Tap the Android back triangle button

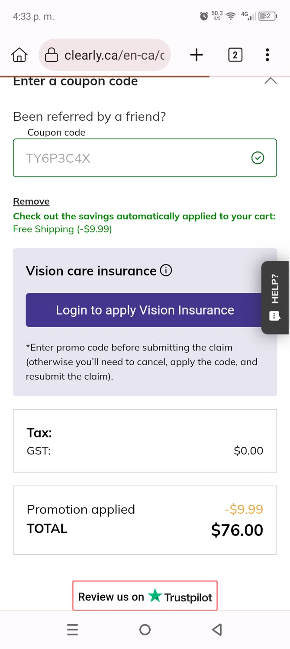point(217,630)
